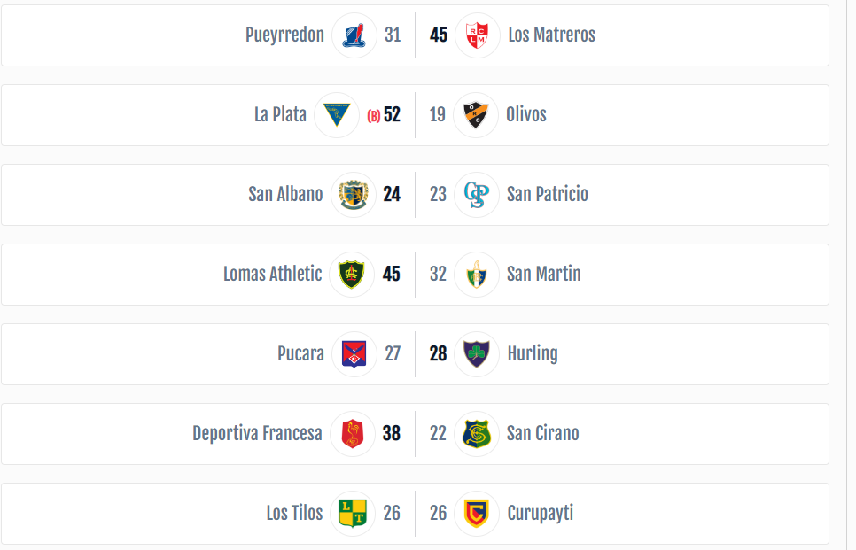
Task: Select the red (B) bonus indicator
Action: coord(373,116)
